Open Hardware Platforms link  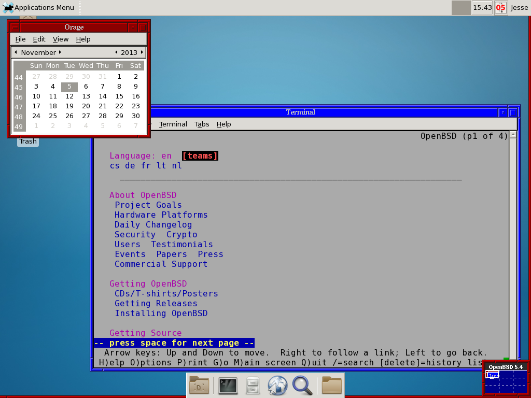coord(161,215)
